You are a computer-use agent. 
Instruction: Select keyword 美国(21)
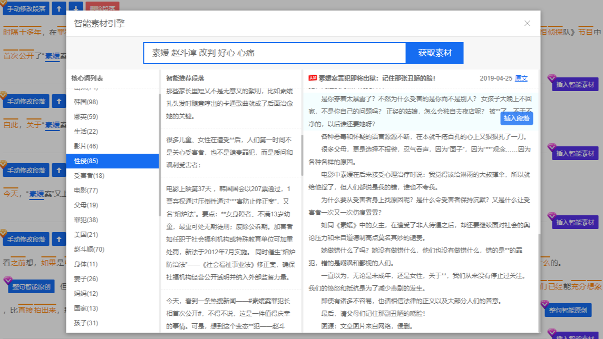pos(112,235)
